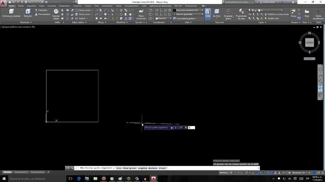The height and width of the screenshot is (182, 325).
Task: Click the dynamic input value field
Action: click(191, 128)
